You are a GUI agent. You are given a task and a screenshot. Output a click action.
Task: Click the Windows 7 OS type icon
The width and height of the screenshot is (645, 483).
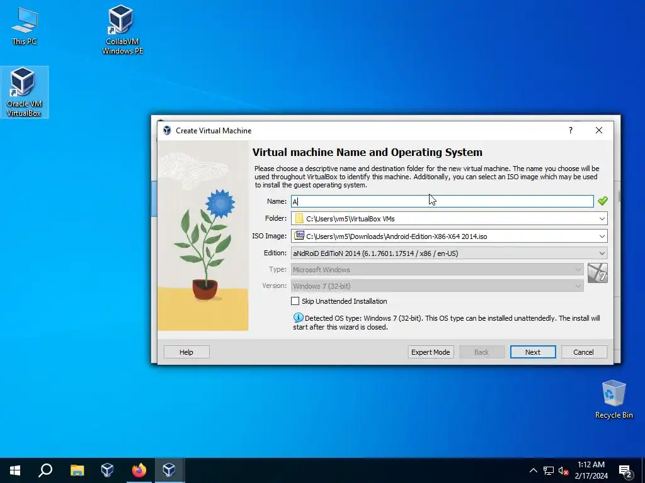pos(597,273)
